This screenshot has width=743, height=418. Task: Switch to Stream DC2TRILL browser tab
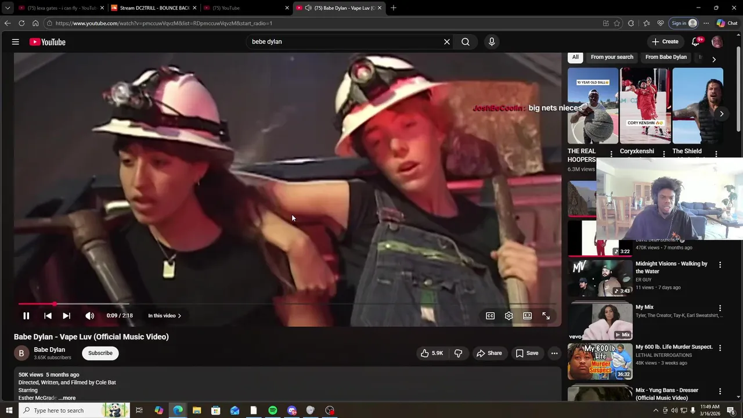153,8
